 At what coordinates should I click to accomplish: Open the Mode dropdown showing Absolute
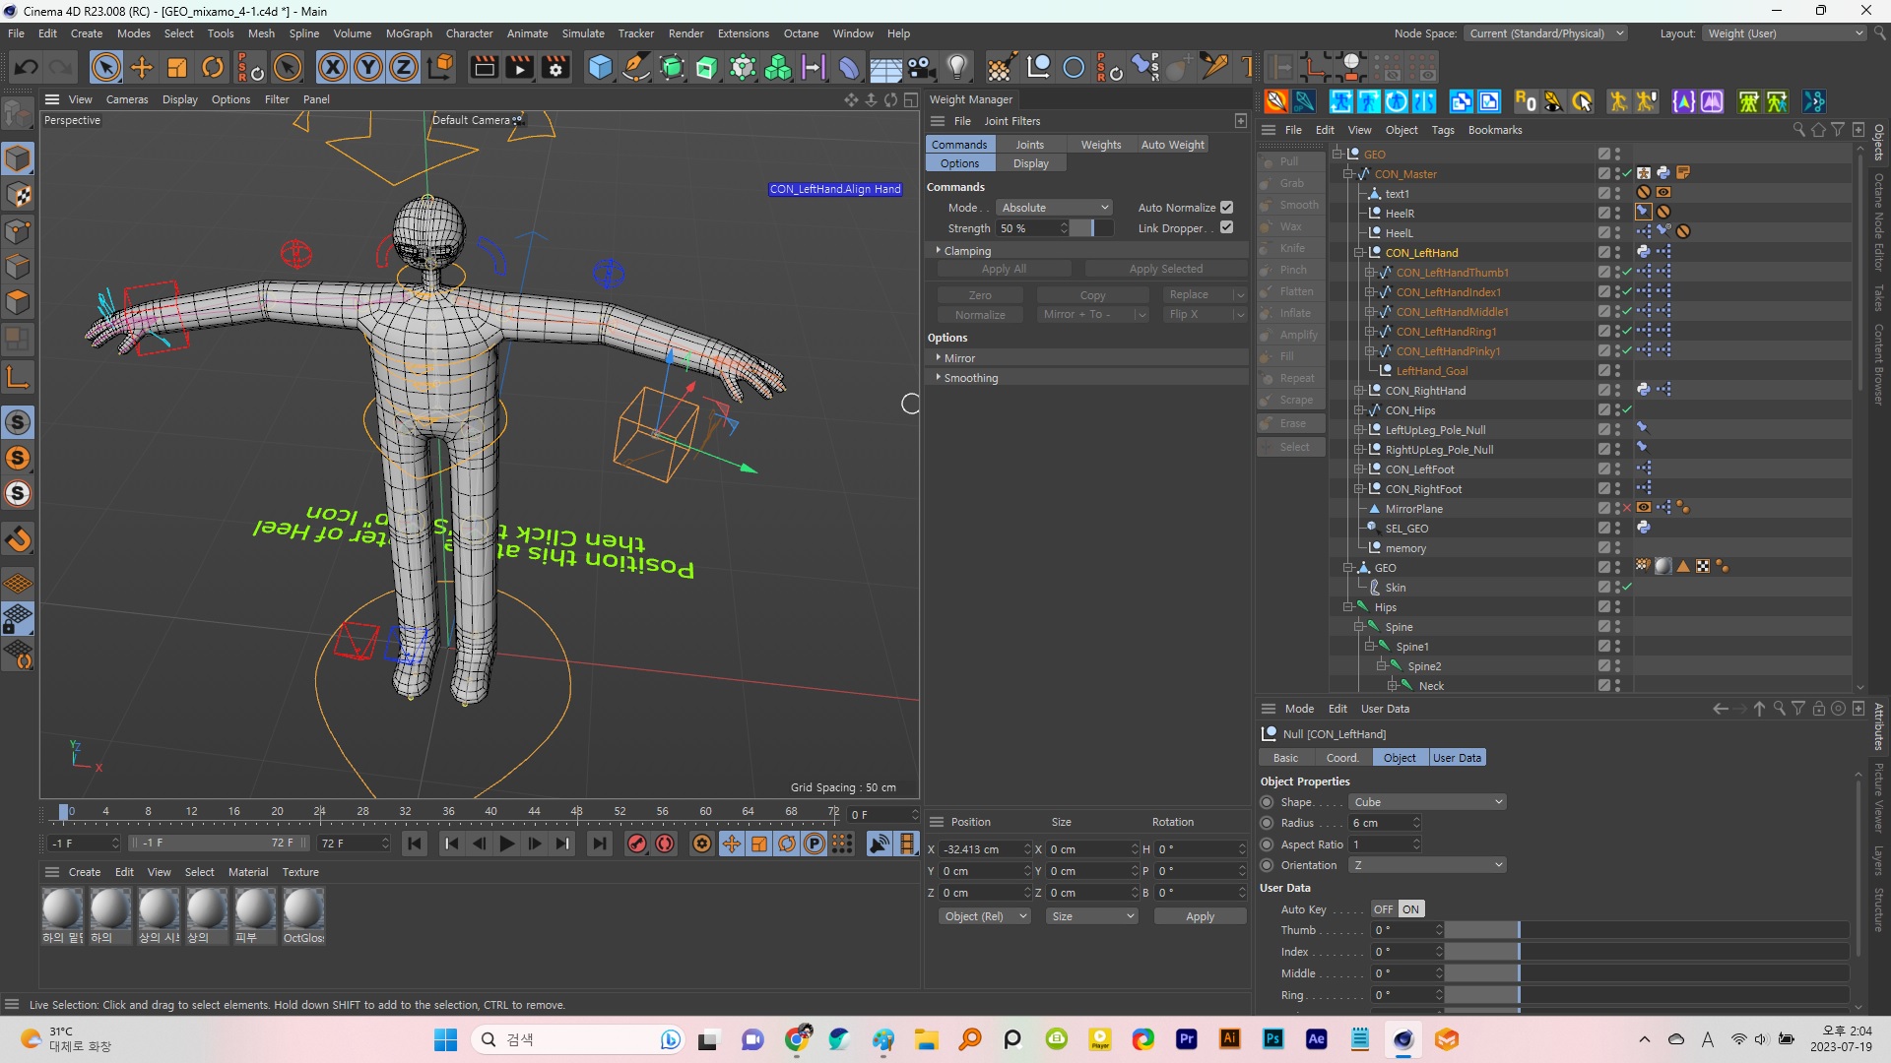1054,208
